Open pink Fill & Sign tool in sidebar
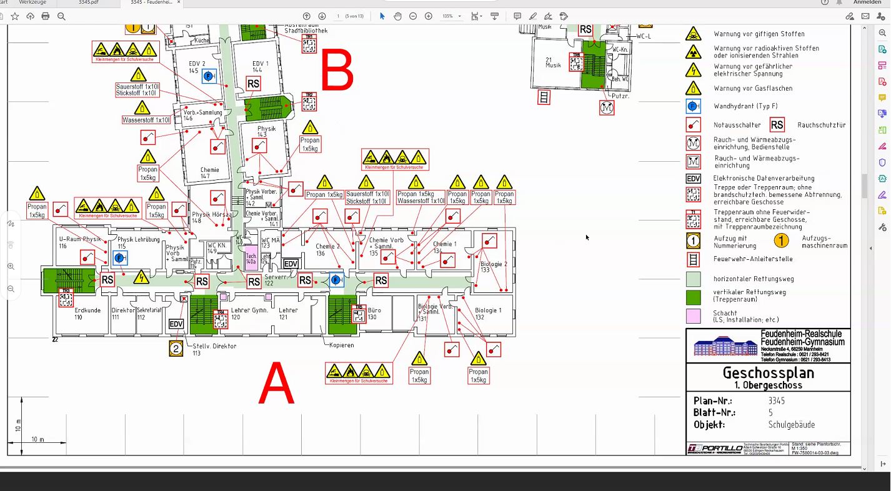 pos(882,146)
